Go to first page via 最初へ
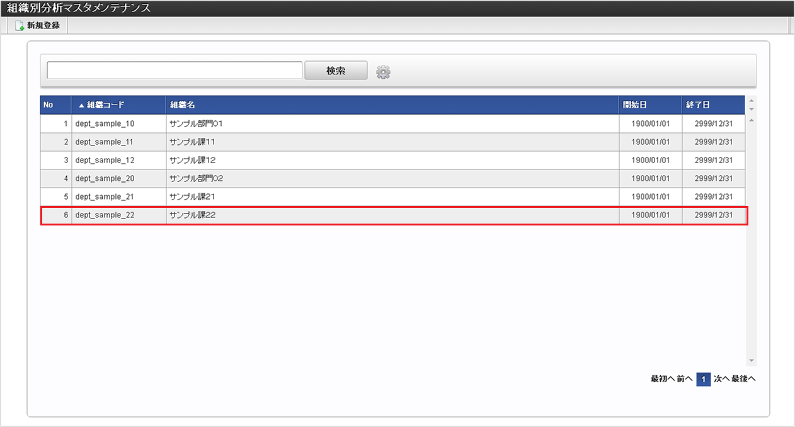The image size is (795, 427). [x=663, y=379]
